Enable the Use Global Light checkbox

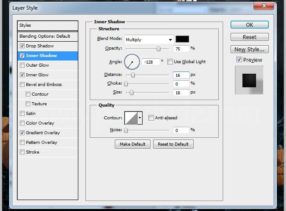(170, 62)
